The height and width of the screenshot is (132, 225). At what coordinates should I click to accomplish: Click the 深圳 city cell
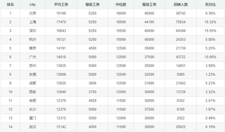pos(32,31)
